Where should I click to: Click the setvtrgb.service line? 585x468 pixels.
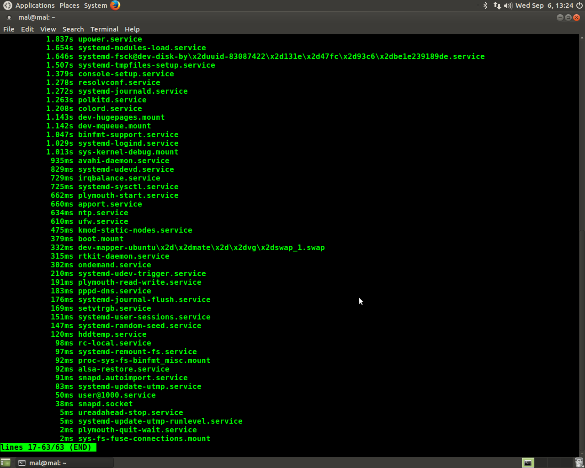tap(101, 308)
